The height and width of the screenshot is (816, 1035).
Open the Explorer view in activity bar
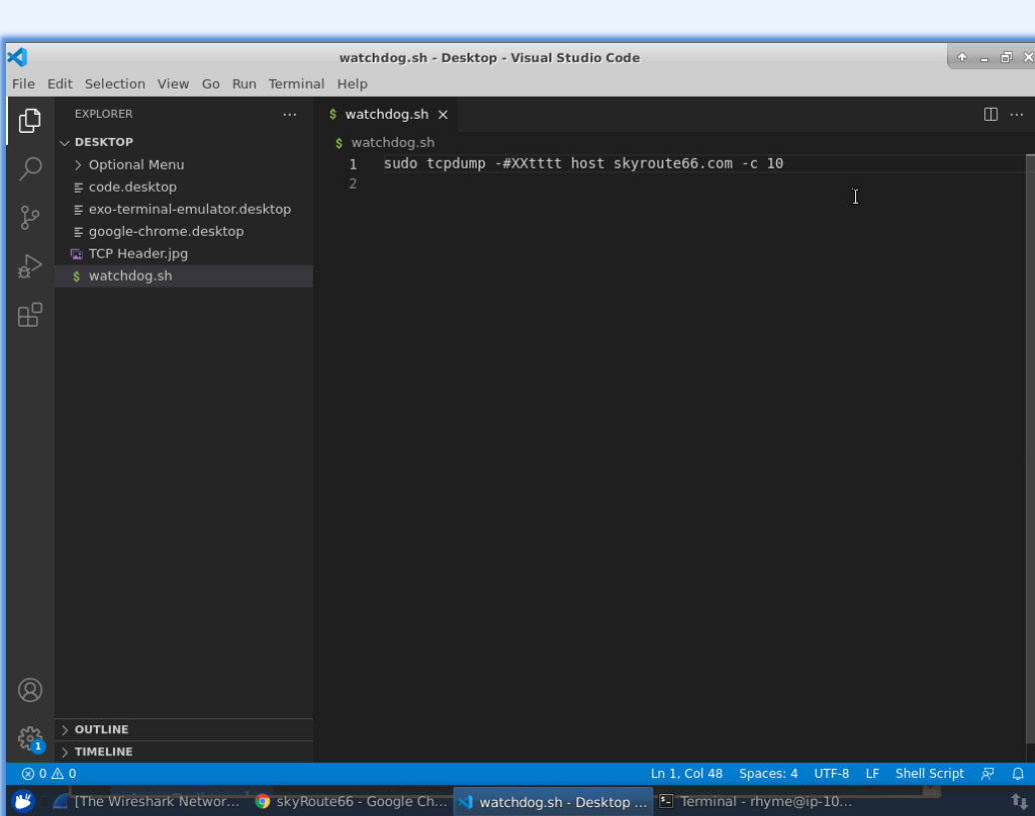pyautogui.click(x=30, y=121)
